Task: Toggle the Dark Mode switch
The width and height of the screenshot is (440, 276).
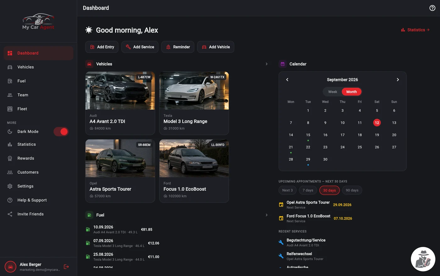Action: (61, 132)
